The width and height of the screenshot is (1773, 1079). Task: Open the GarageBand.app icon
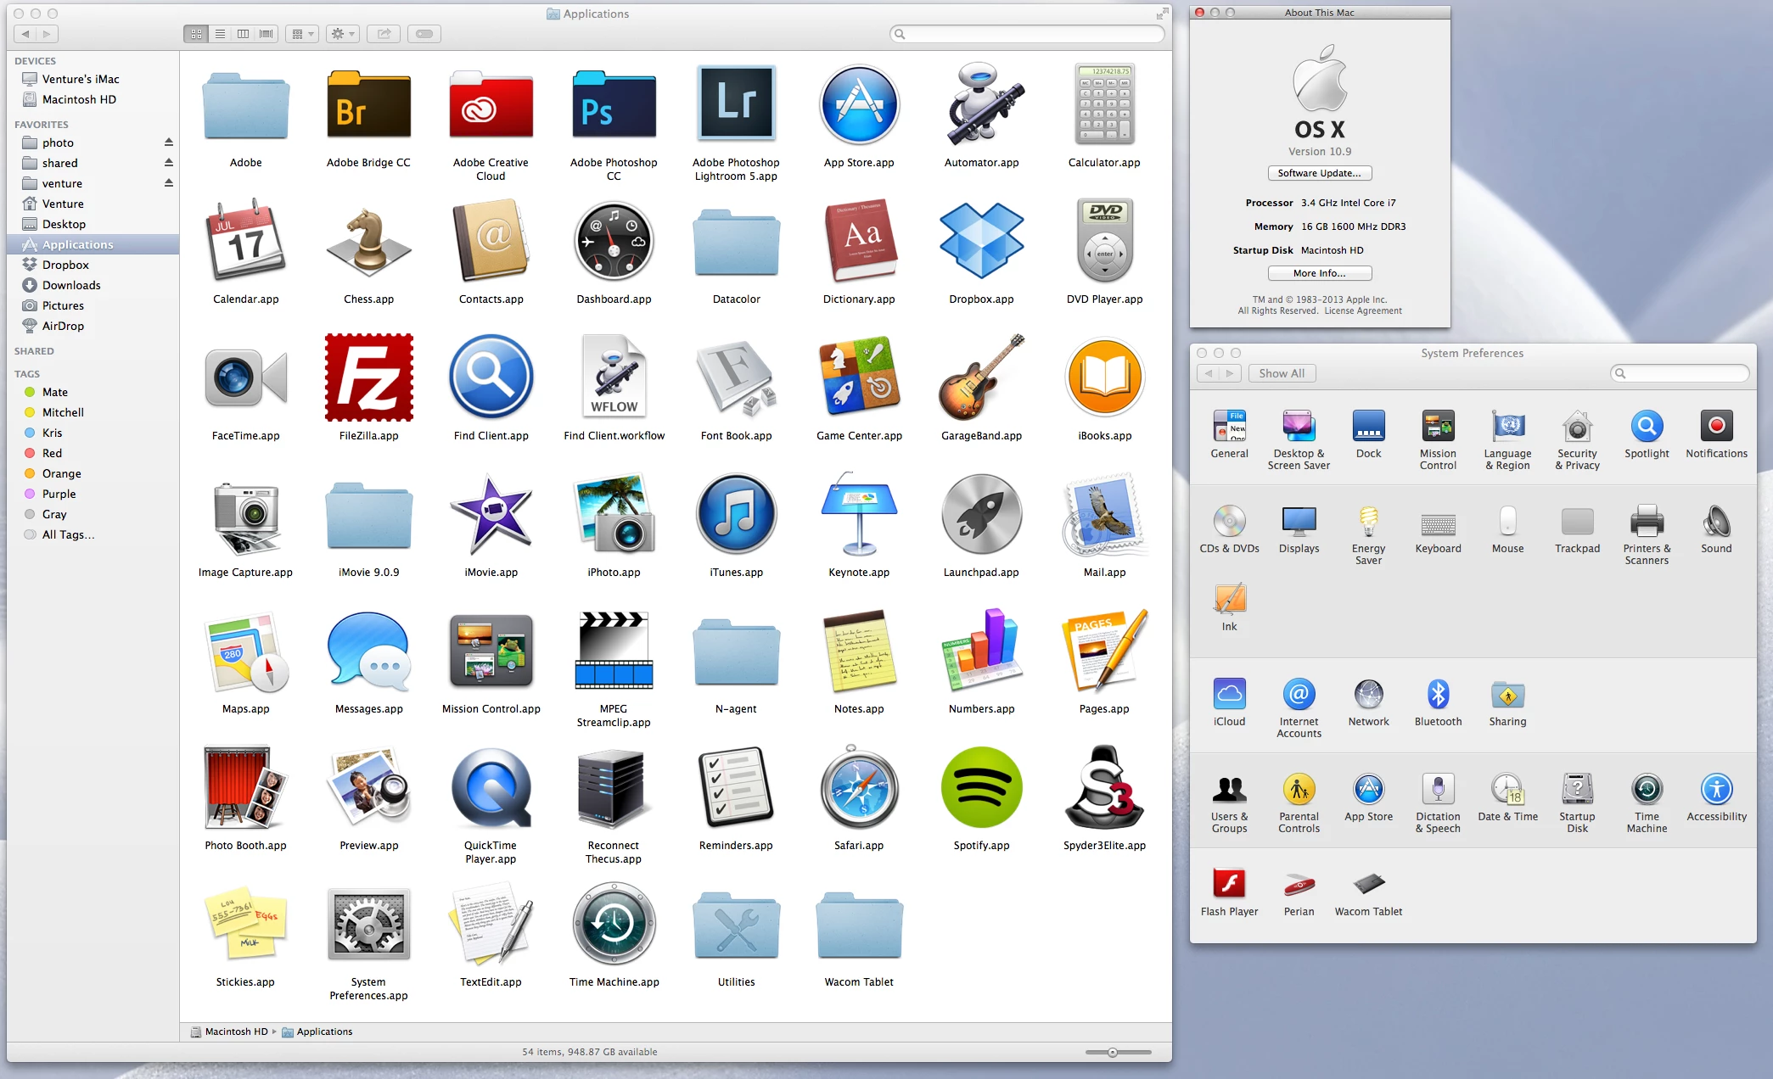pos(981,378)
